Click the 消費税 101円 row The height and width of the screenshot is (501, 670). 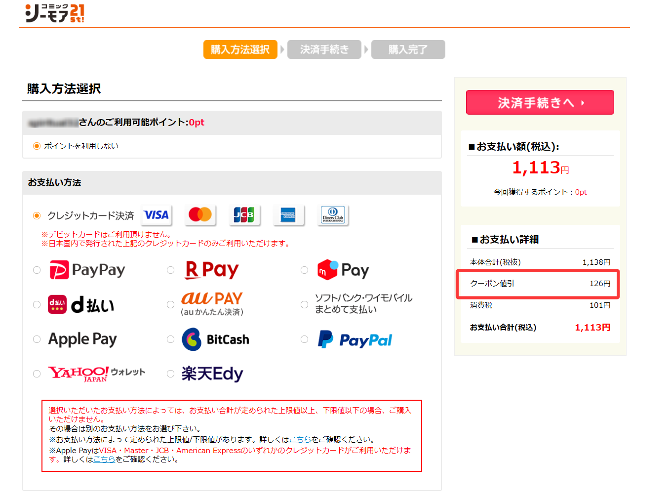[540, 305]
